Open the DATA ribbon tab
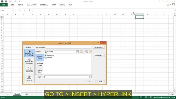Image resolution: width=176 pixels, height=99 pixels. [54, 5]
